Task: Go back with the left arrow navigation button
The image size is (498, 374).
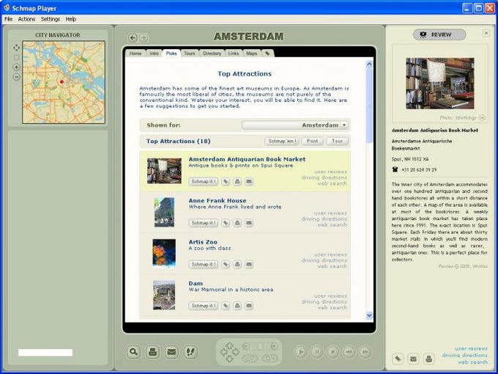Action: click(133, 38)
